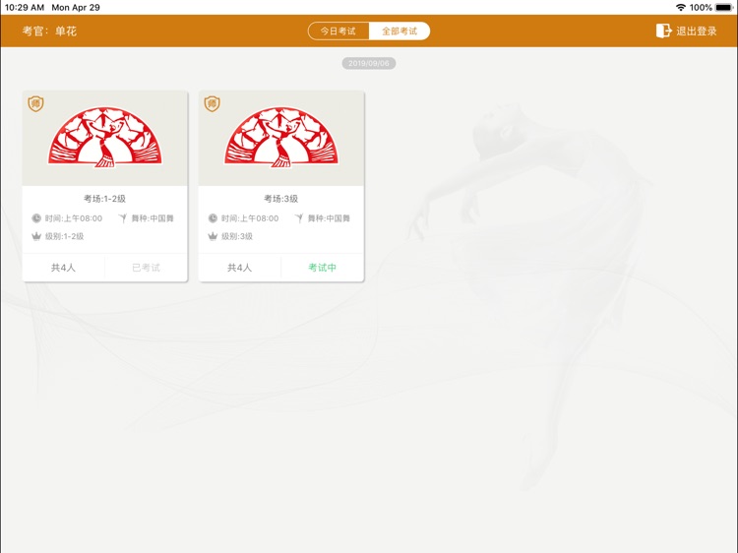Image resolution: width=738 pixels, height=553 pixels.
Task: Click the logout door icon
Action: tap(663, 31)
